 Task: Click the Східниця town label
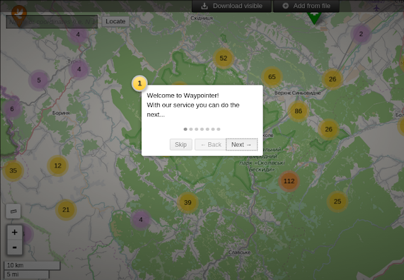[201, 18]
